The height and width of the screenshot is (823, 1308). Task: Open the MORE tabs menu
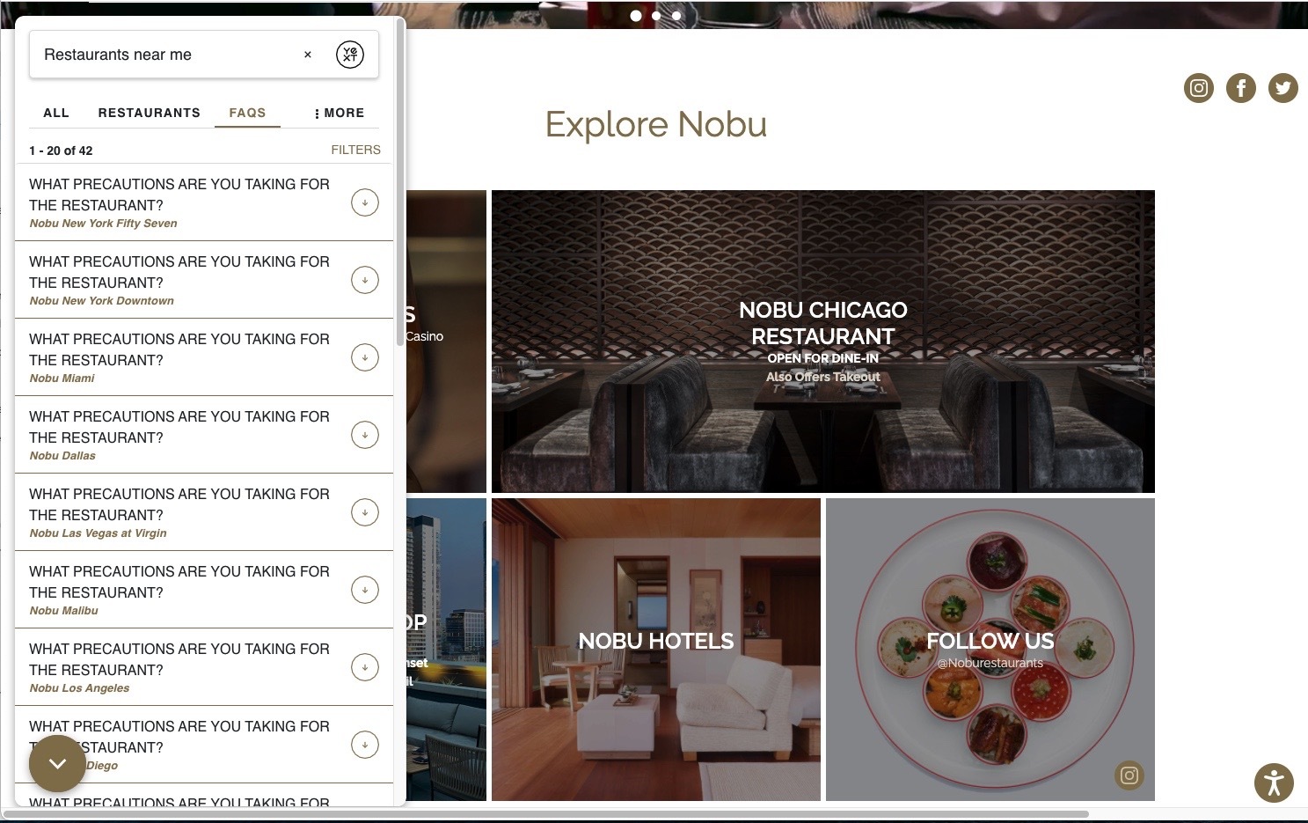[340, 113]
